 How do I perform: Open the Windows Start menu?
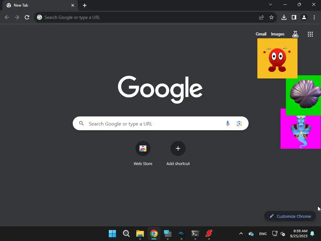coord(112,233)
